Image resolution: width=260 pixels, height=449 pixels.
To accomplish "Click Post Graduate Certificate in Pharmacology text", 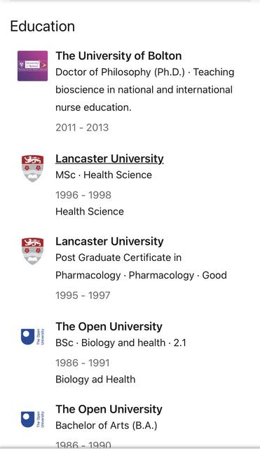I will (118, 267).
